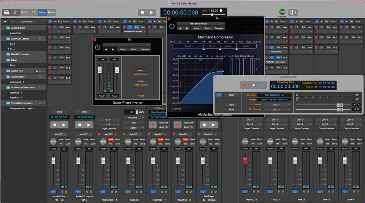Screen dimensions: 365x203
Task: Toggle the Multiband Compressor power icon
Action: pos(172,26)
